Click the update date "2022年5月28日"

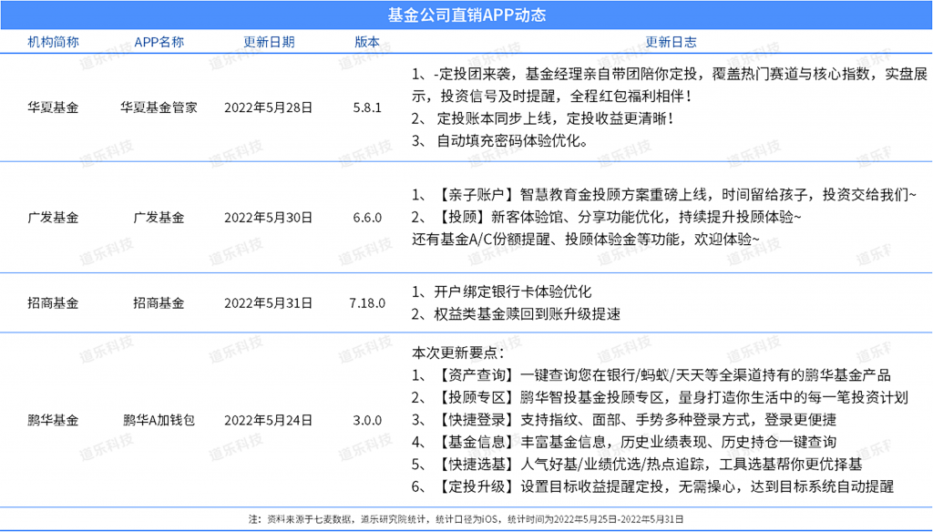269,107
